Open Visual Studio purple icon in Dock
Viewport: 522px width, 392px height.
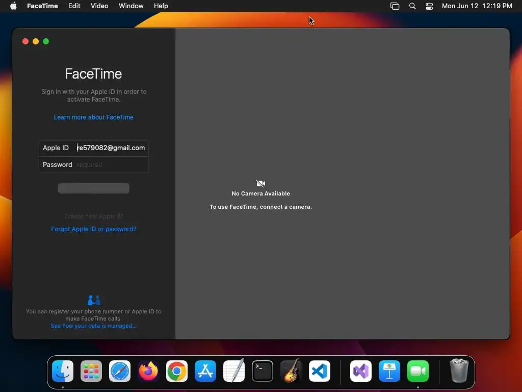point(361,371)
